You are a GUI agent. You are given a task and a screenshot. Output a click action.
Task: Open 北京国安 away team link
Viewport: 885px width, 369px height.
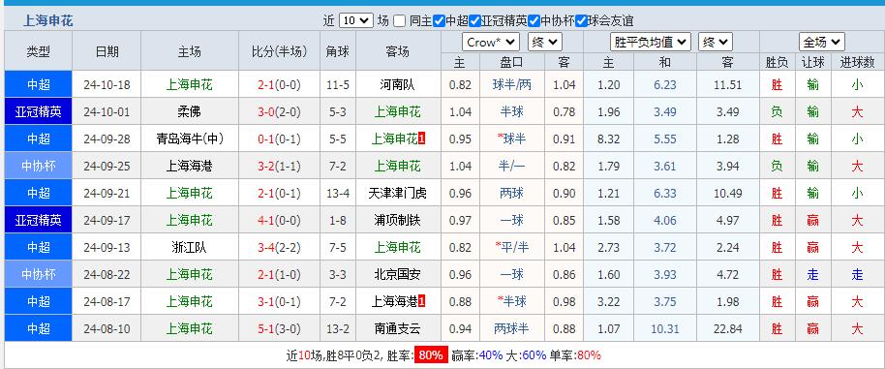coord(397,274)
